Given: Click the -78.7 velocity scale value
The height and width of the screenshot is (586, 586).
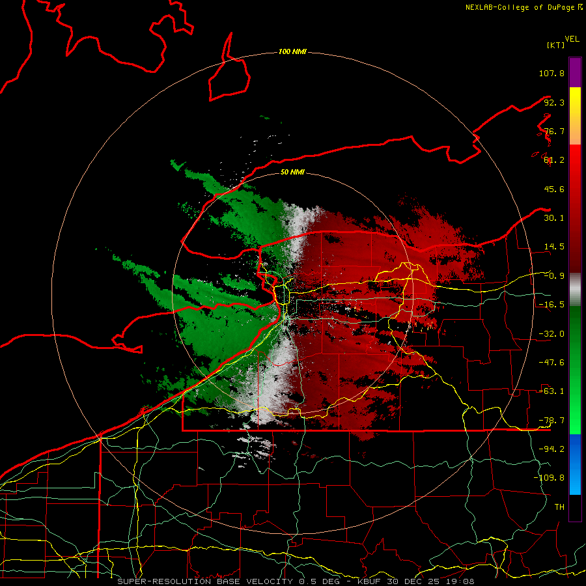Looking at the screenshot, I should click(551, 421).
